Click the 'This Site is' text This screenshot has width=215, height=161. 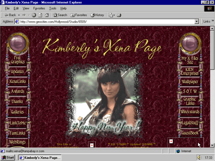64,144
